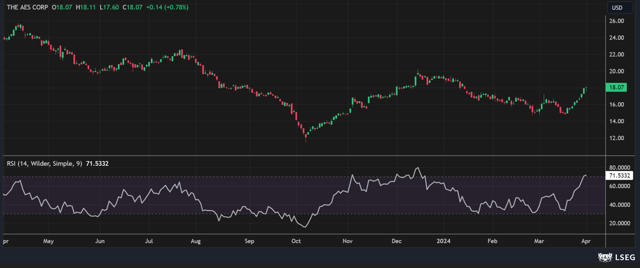Click the 71.5332 RSI tag on axis
This screenshot has height=268, width=640.
coord(619,176)
